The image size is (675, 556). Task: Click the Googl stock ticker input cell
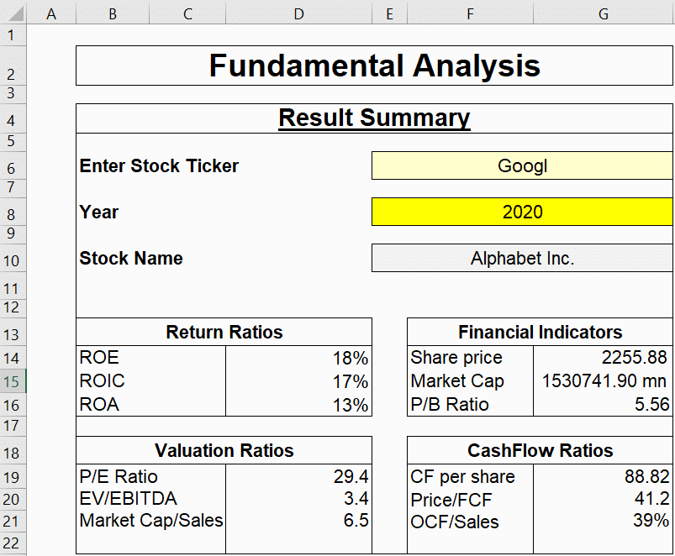[x=522, y=165]
